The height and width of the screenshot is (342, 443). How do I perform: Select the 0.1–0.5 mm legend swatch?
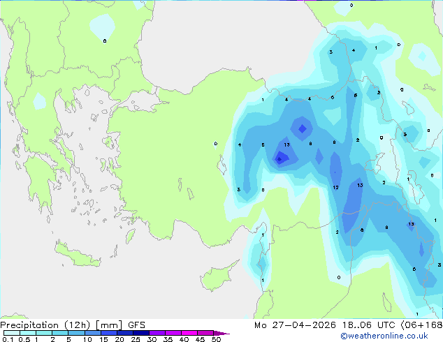(x=12, y=333)
